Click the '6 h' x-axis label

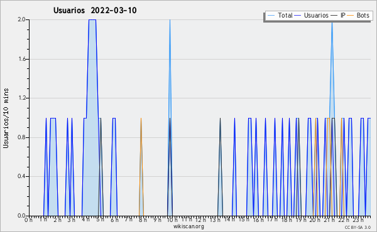(x=114, y=220)
